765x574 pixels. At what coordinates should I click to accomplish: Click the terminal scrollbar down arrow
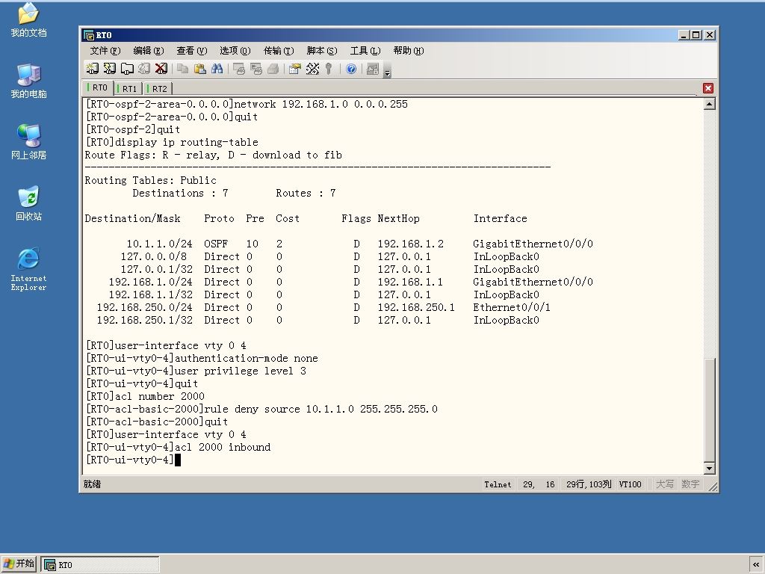pos(710,469)
